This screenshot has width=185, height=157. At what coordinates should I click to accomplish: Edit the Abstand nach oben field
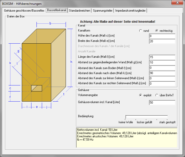click(162, 73)
